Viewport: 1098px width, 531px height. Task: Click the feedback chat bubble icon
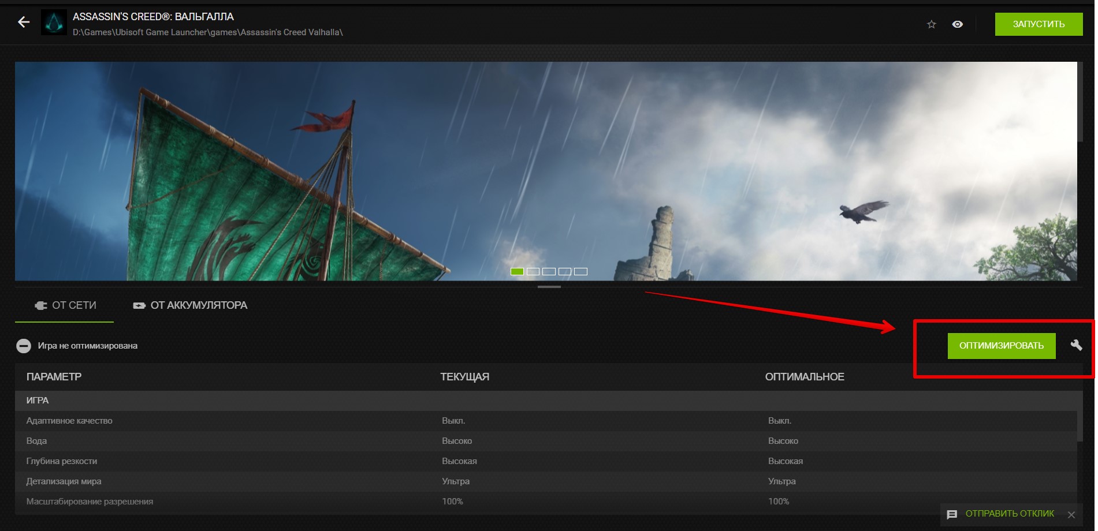(952, 514)
